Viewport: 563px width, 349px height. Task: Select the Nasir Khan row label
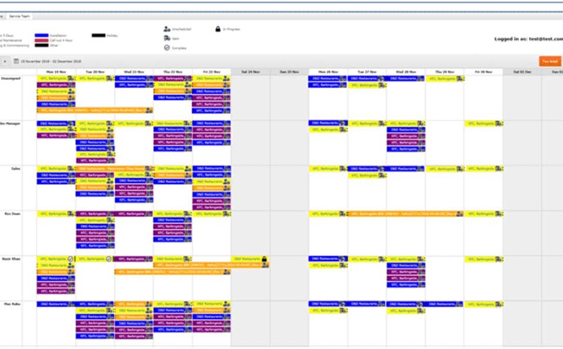[x=11, y=259]
